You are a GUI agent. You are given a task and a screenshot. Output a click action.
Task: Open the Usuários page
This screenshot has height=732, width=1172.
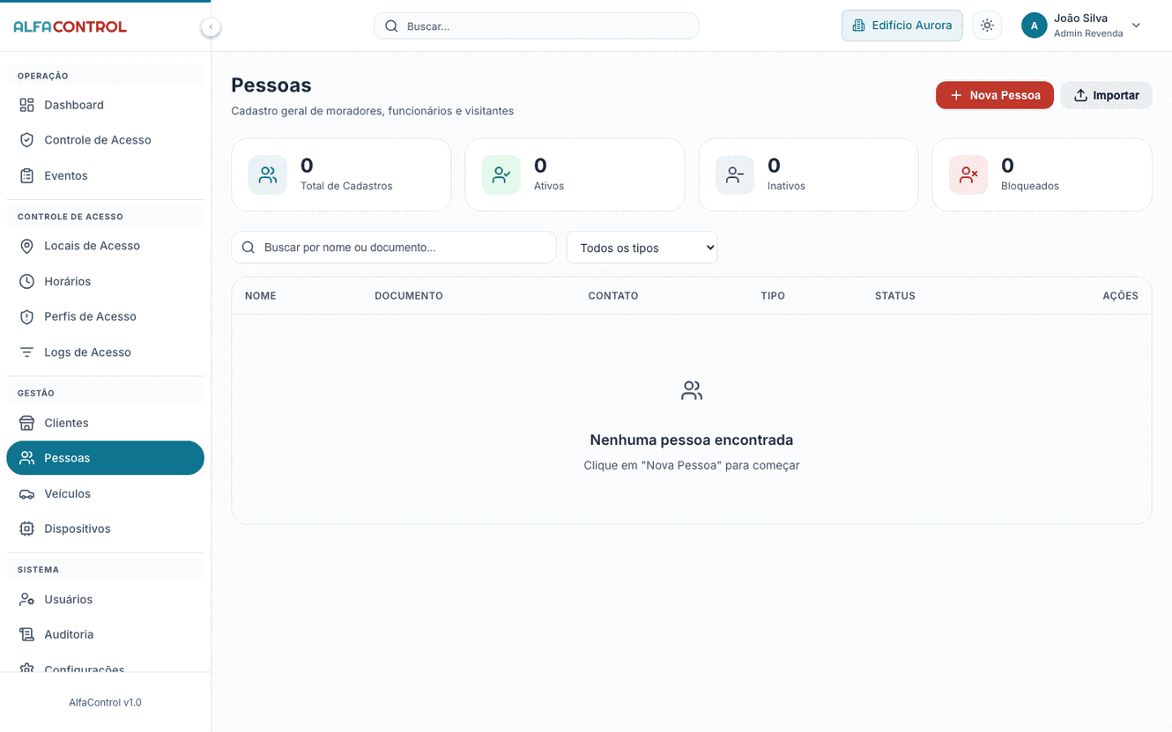(x=105, y=599)
